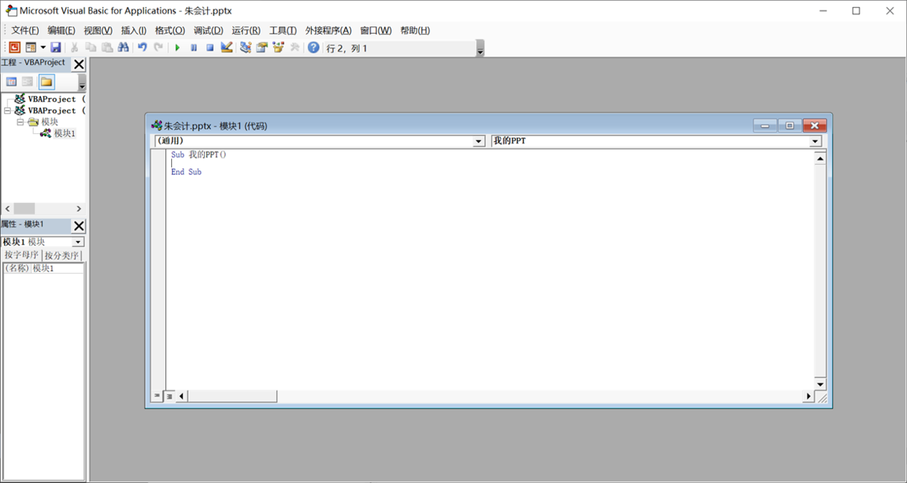Open the 插入(I) menu
This screenshot has width=907, height=483.
coord(133,31)
